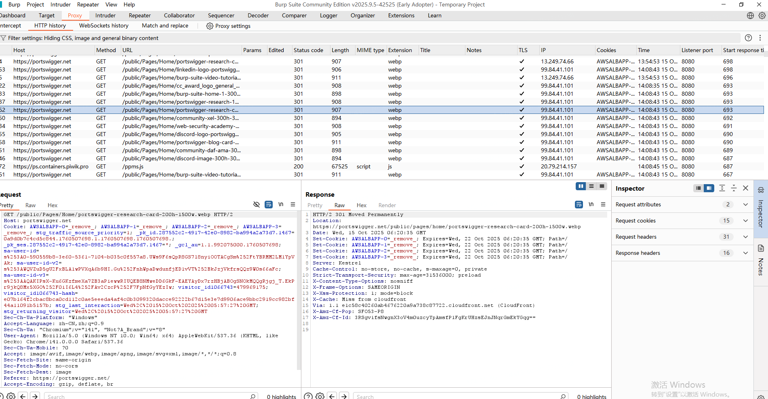768x399 pixels.
Task: Expand Request attributes section
Action: pos(746,204)
